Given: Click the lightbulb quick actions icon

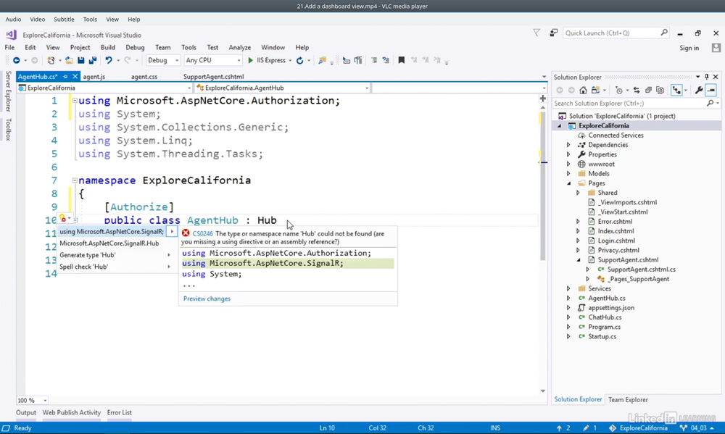Looking at the screenshot, I should pyautogui.click(x=63, y=220).
